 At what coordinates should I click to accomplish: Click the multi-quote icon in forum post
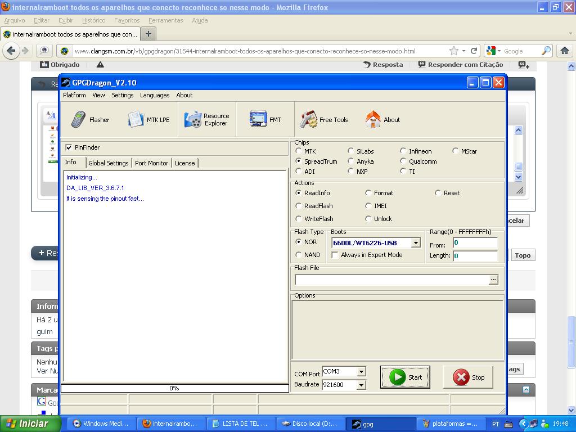click(524, 65)
